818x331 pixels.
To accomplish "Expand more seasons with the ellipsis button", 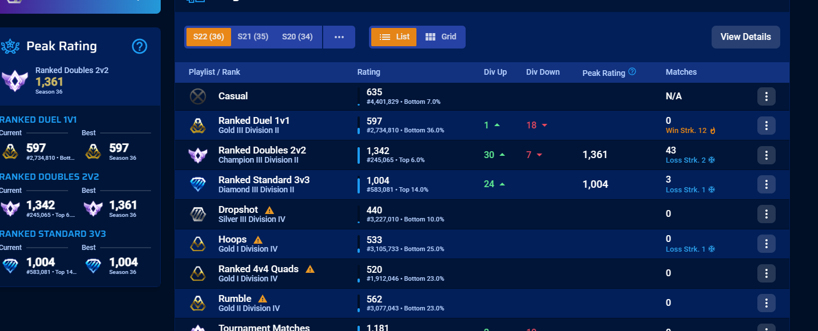I will tap(339, 37).
